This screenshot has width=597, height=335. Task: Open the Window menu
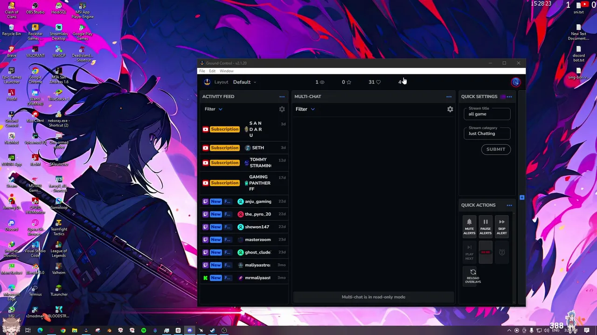[227, 71]
